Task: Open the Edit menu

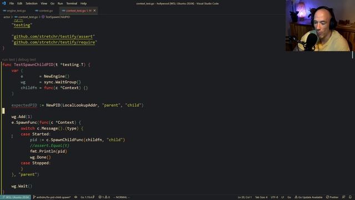Action: [x=20, y=3]
